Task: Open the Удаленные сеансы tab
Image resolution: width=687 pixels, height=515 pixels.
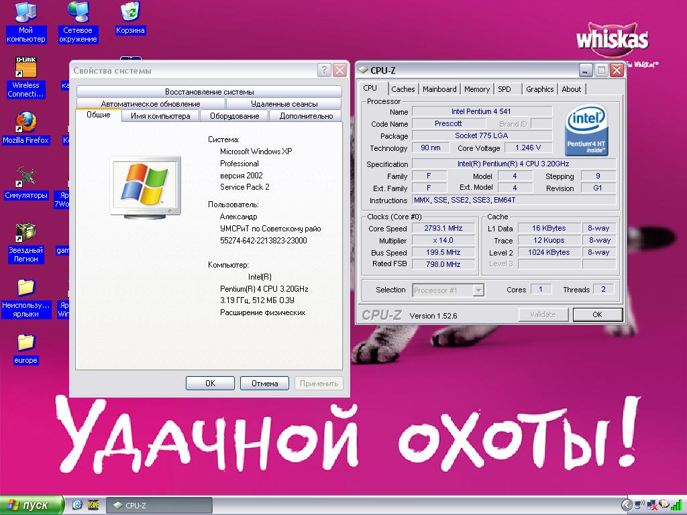Action: [284, 104]
